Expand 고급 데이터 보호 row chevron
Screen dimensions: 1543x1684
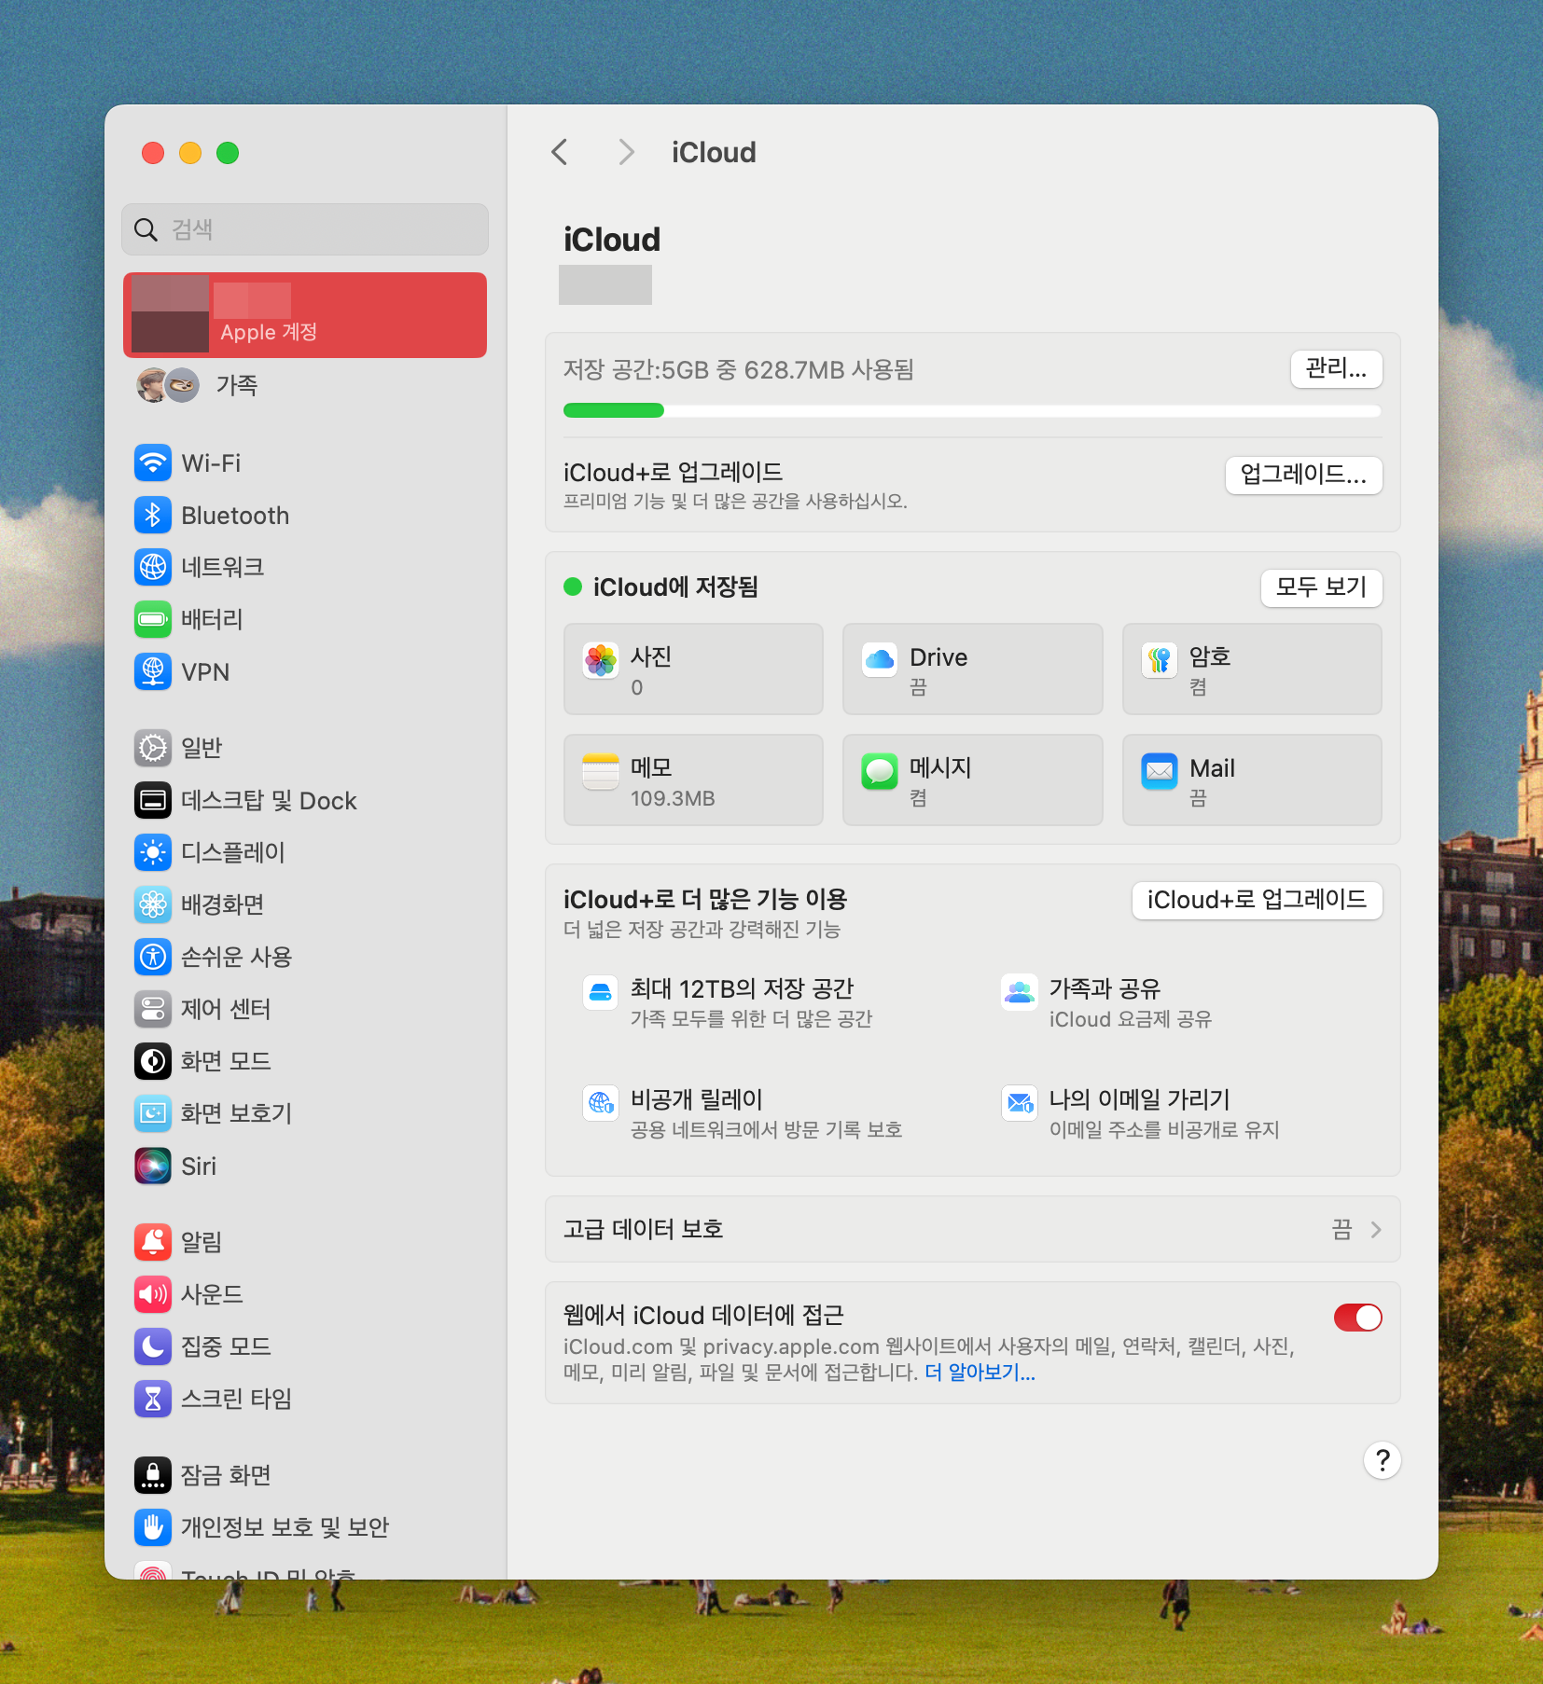pyautogui.click(x=1376, y=1230)
